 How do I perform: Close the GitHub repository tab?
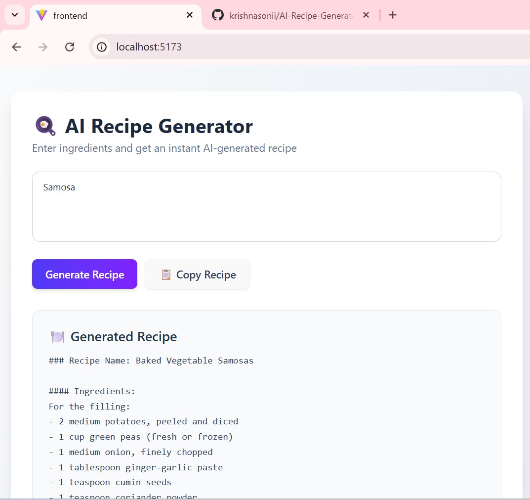366,15
